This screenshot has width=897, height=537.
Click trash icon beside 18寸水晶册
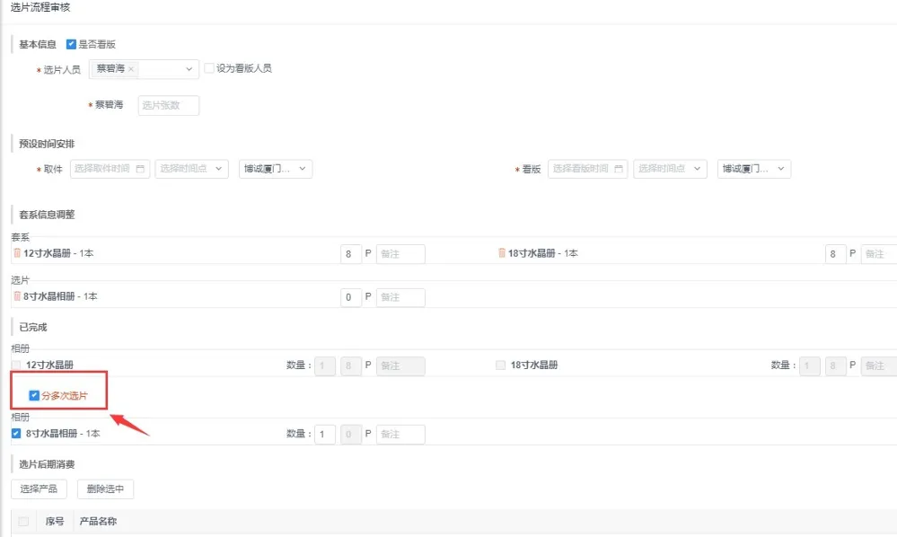click(502, 253)
